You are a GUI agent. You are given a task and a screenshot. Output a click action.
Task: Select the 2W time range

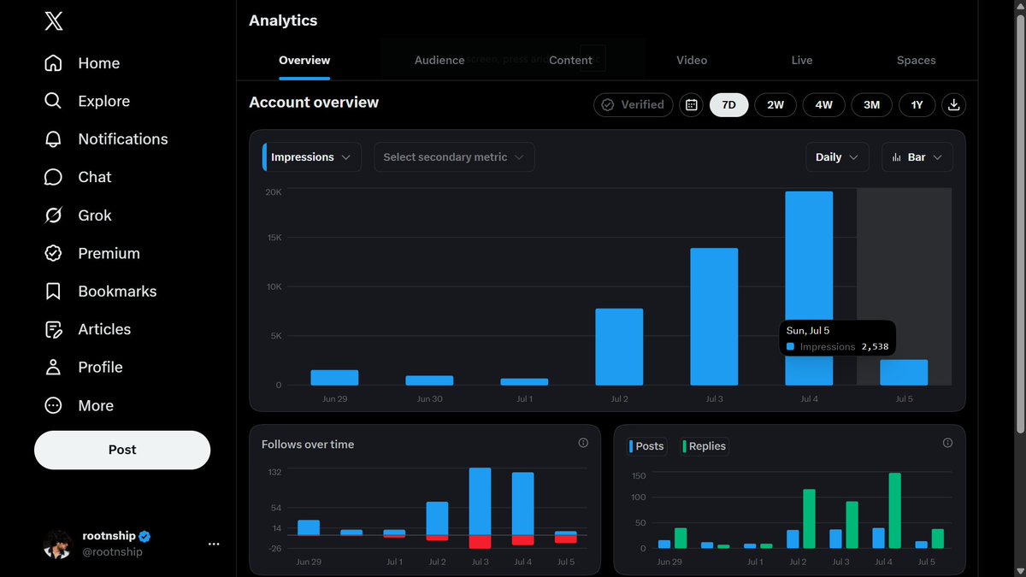[x=775, y=105]
